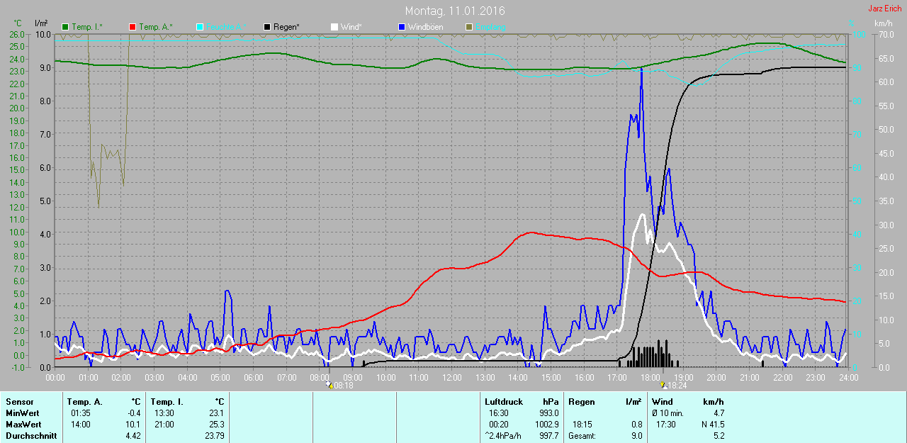The image size is (907, 443).
Task: Click the 'Temp. I.' column header in table
Action: [x=167, y=402]
